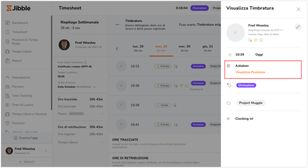Screen dimensions: 308x168
Task: Click the Jibble logo
Action: [18, 8]
